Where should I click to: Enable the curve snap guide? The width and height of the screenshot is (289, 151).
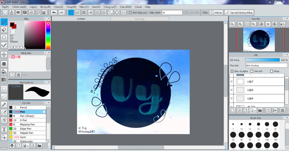point(110,13)
